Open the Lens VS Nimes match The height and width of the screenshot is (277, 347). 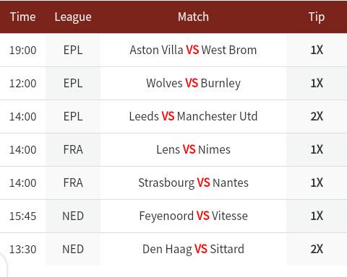(x=193, y=149)
